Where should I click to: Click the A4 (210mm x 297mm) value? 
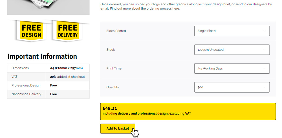click(66, 68)
